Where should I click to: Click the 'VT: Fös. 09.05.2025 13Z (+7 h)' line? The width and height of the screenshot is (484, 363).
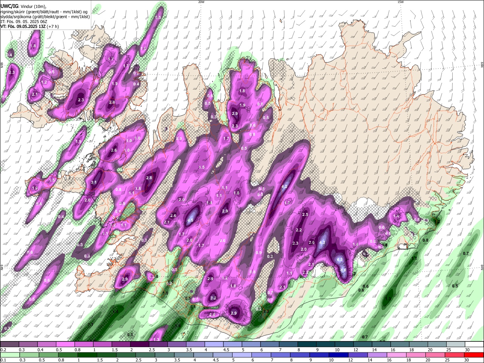tap(29, 26)
